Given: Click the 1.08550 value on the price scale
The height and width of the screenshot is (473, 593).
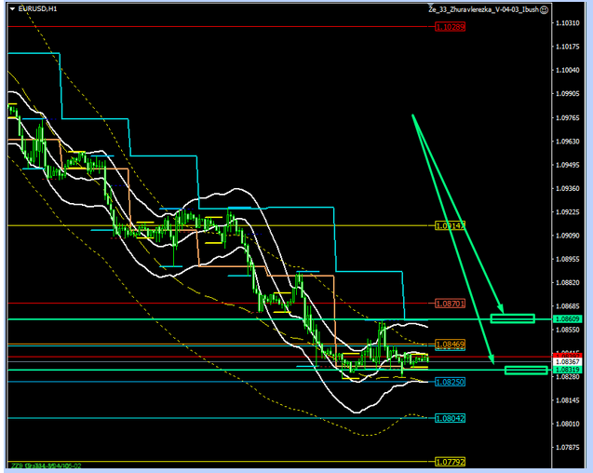Looking at the screenshot, I should pyautogui.click(x=567, y=330).
